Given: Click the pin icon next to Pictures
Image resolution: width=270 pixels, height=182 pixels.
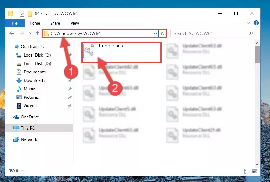Looking at the screenshot, I should tap(70, 97).
